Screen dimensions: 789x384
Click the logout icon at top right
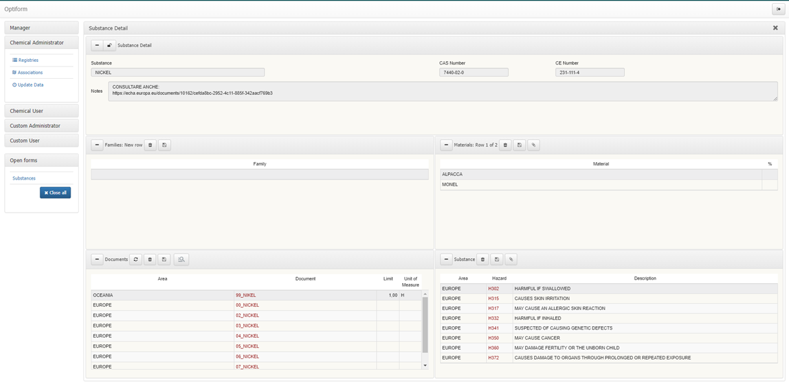click(778, 9)
